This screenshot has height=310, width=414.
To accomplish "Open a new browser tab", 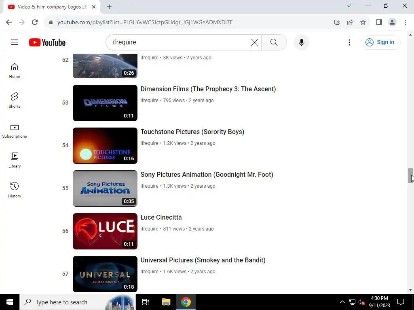I will [x=109, y=7].
